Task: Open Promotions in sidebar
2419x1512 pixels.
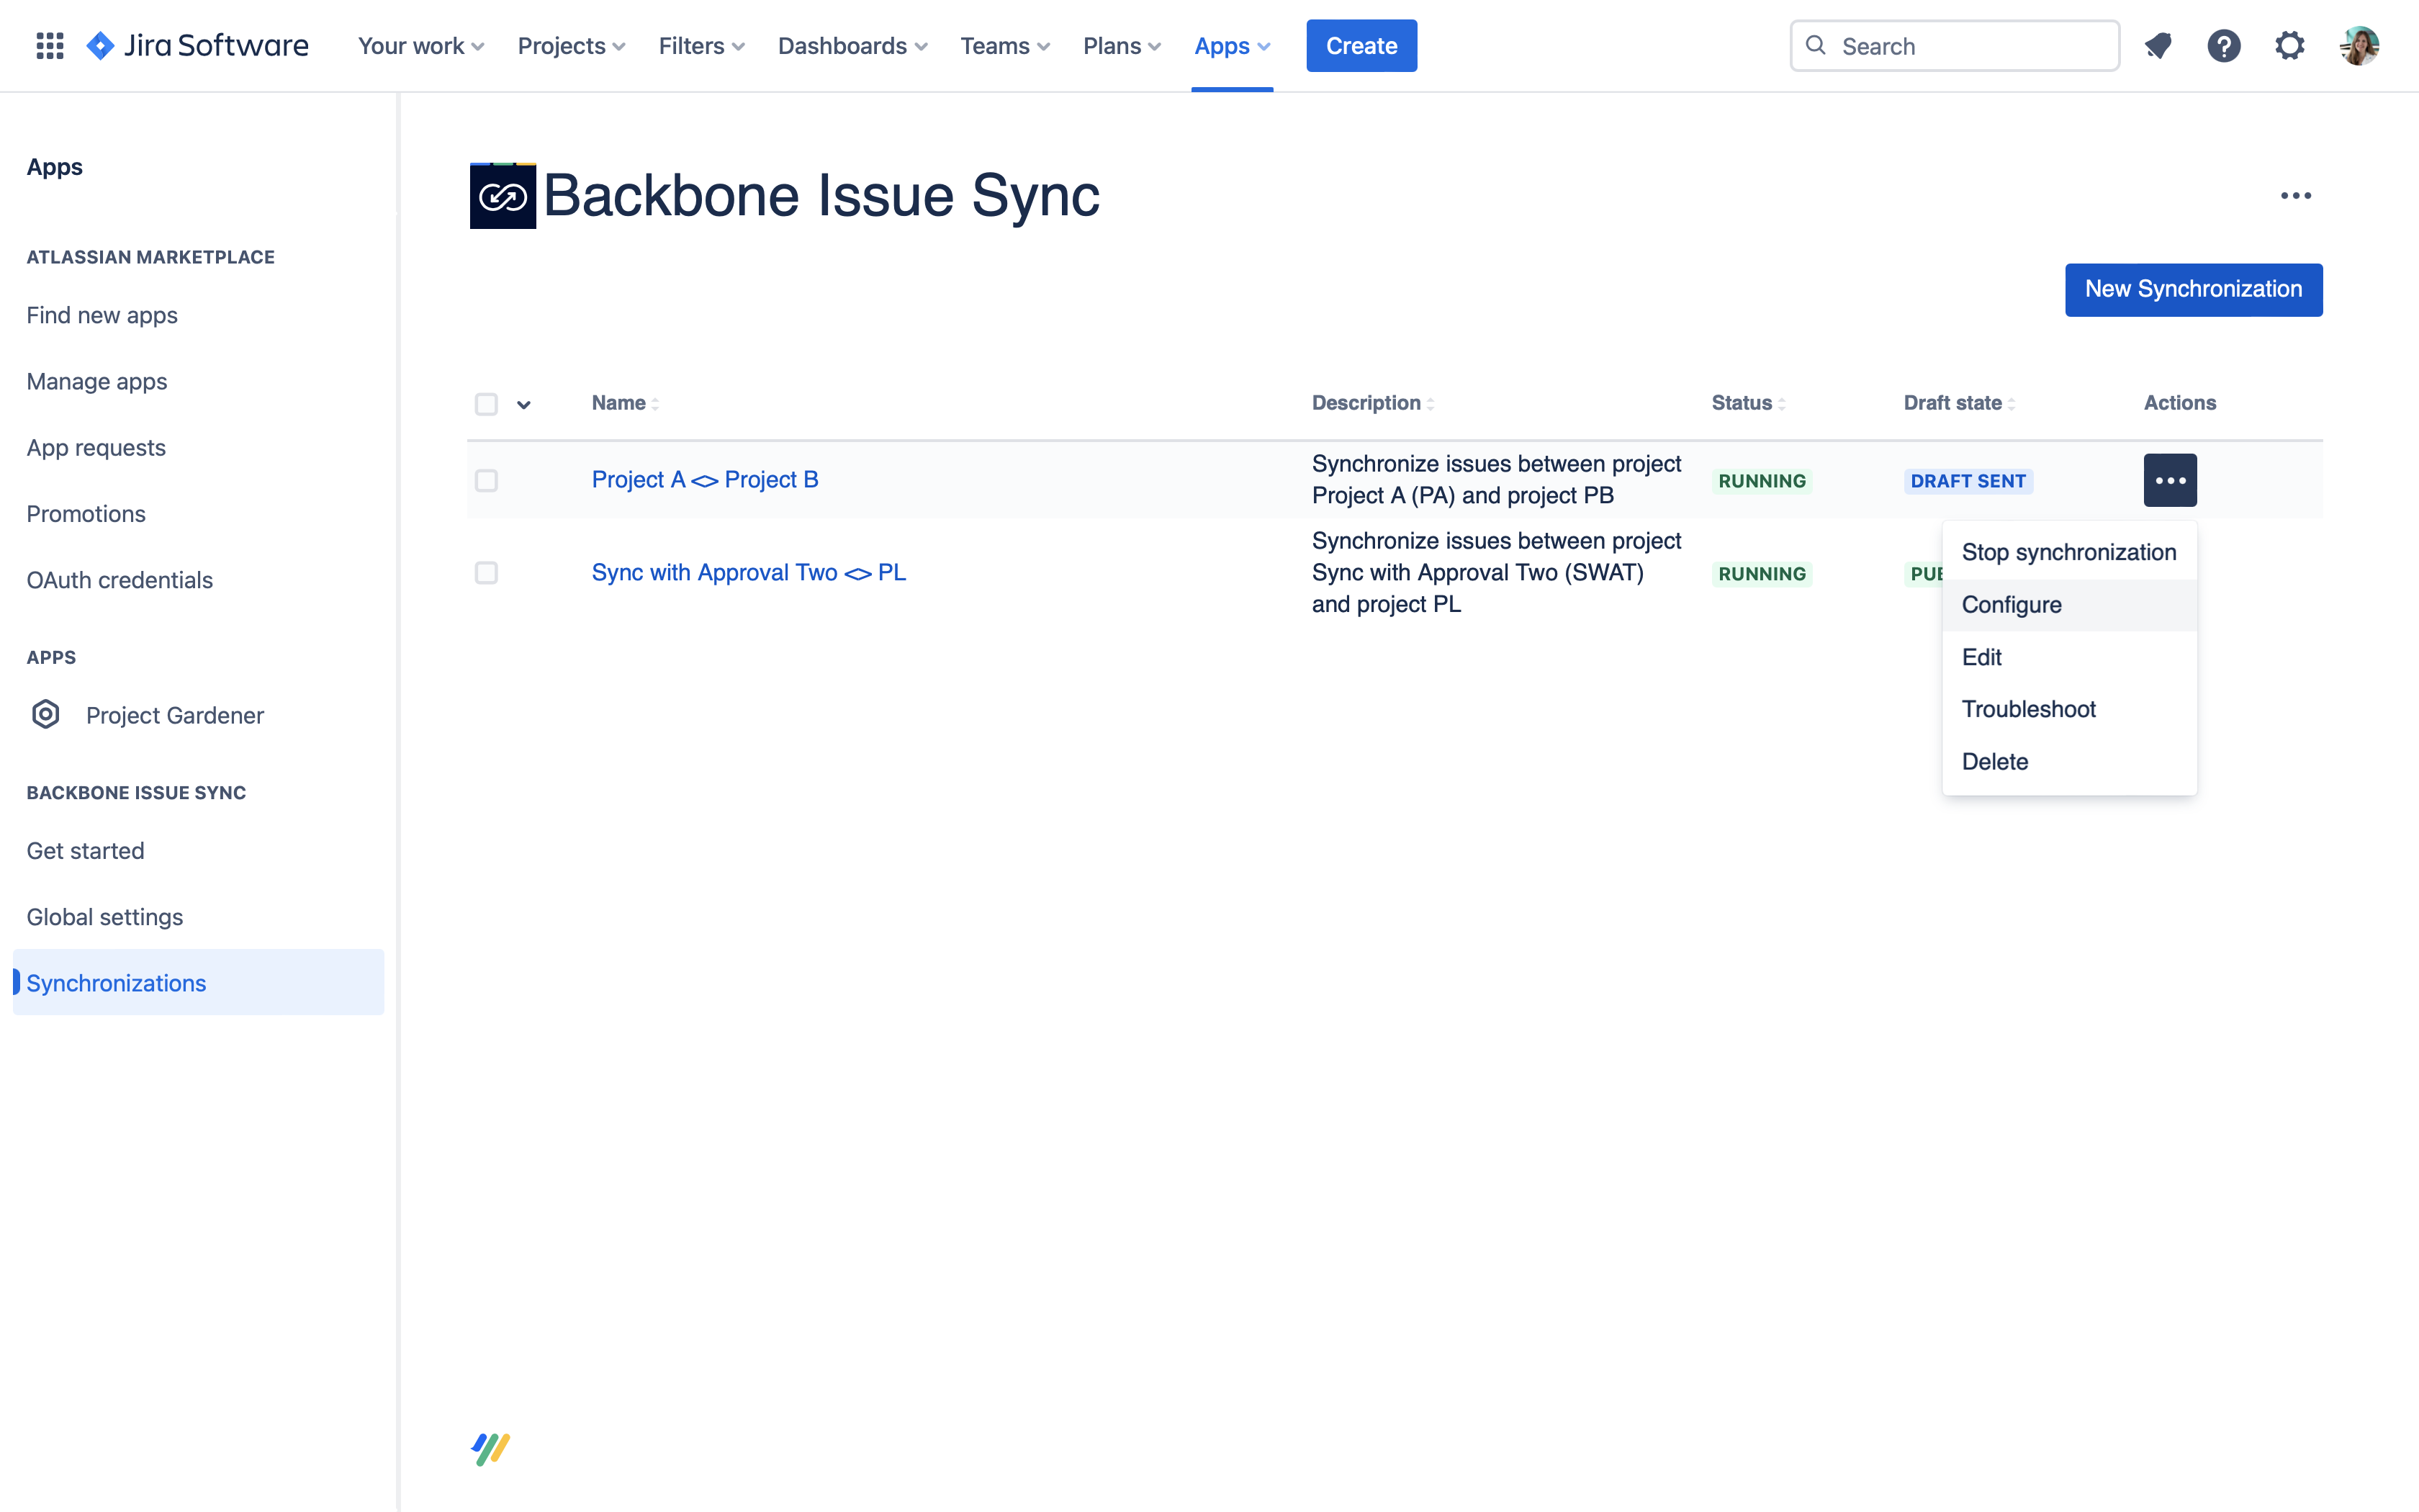Action: (86, 514)
